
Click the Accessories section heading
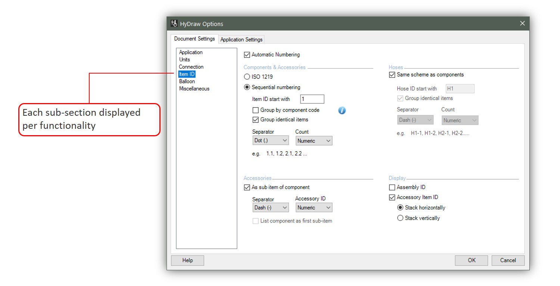point(258,178)
